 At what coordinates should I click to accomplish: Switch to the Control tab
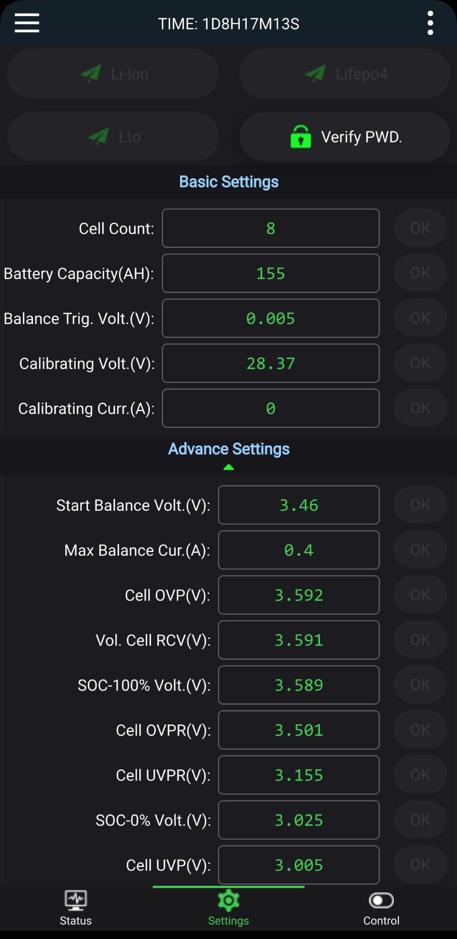point(381,909)
